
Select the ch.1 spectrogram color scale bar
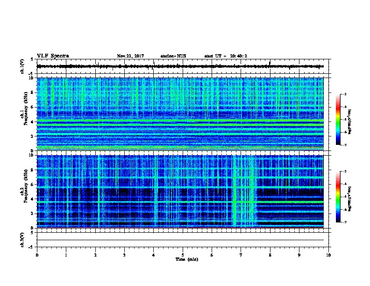[338, 120]
